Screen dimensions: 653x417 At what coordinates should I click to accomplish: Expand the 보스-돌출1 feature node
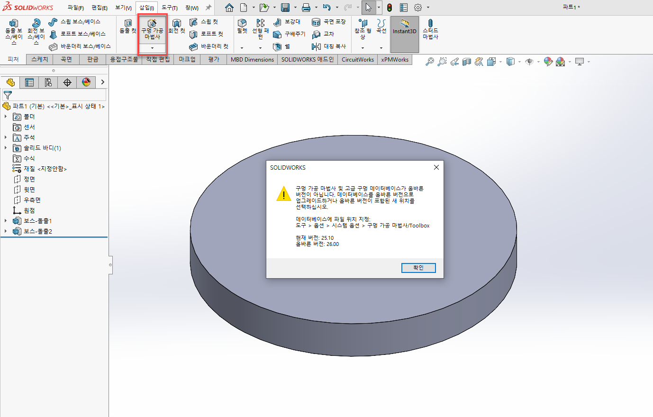tap(6, 221)
